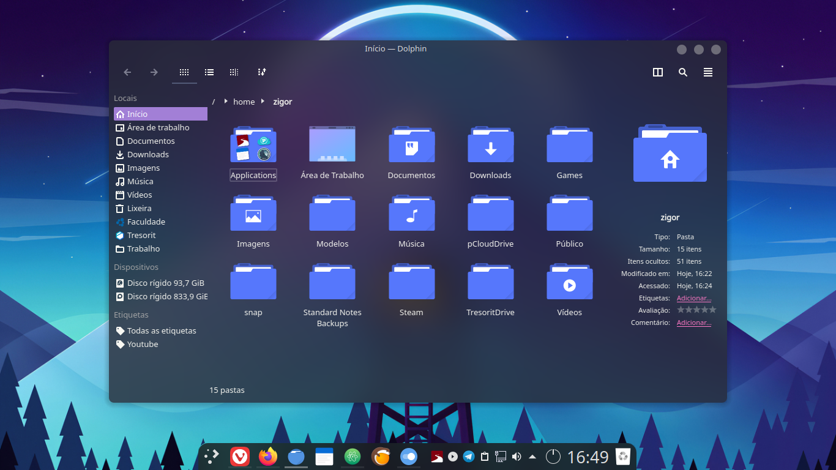Open Vídeos in the Places sidebar

click(160, 195)
